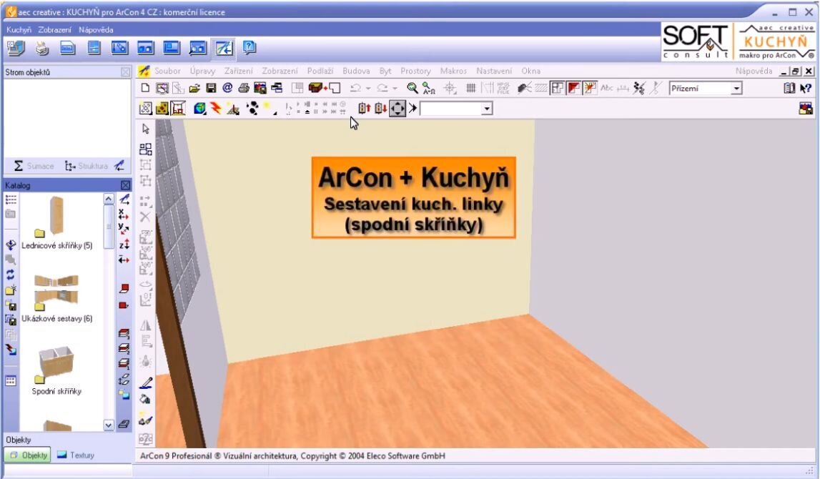The image size is (820, 479).
Task: Activate the Zoom magnifier tool
Action: point(411,88)
